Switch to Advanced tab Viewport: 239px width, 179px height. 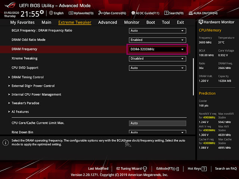click(x=108, y=22)
